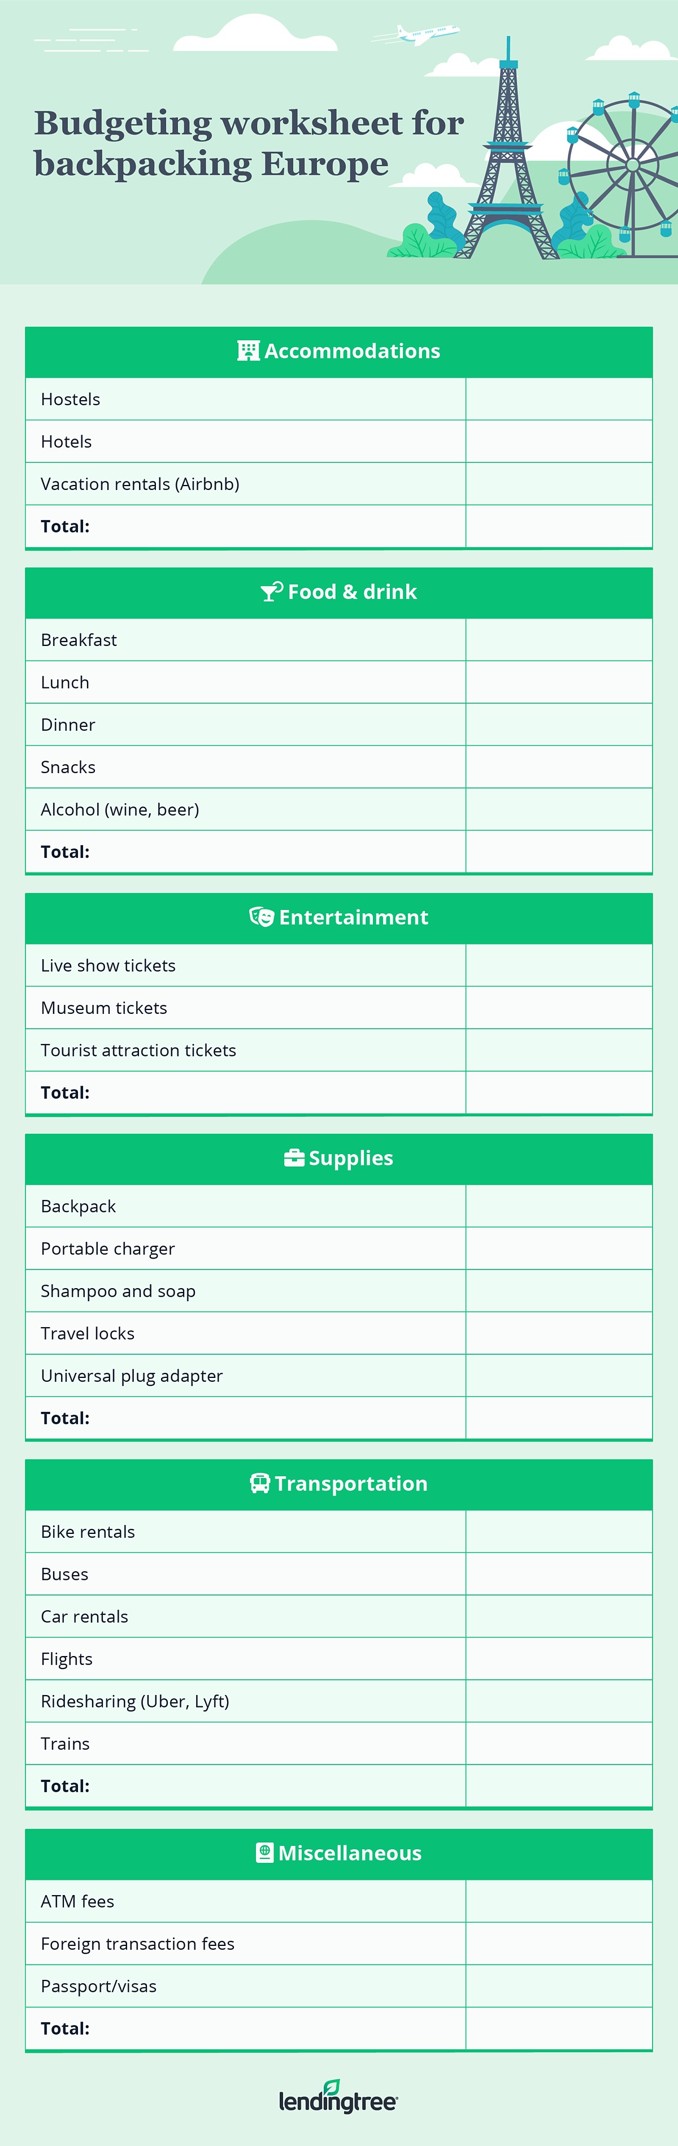Screen dimensions: 678x2146
Task: Click the Food & drink cocktail icon
Action: point(272,592)
